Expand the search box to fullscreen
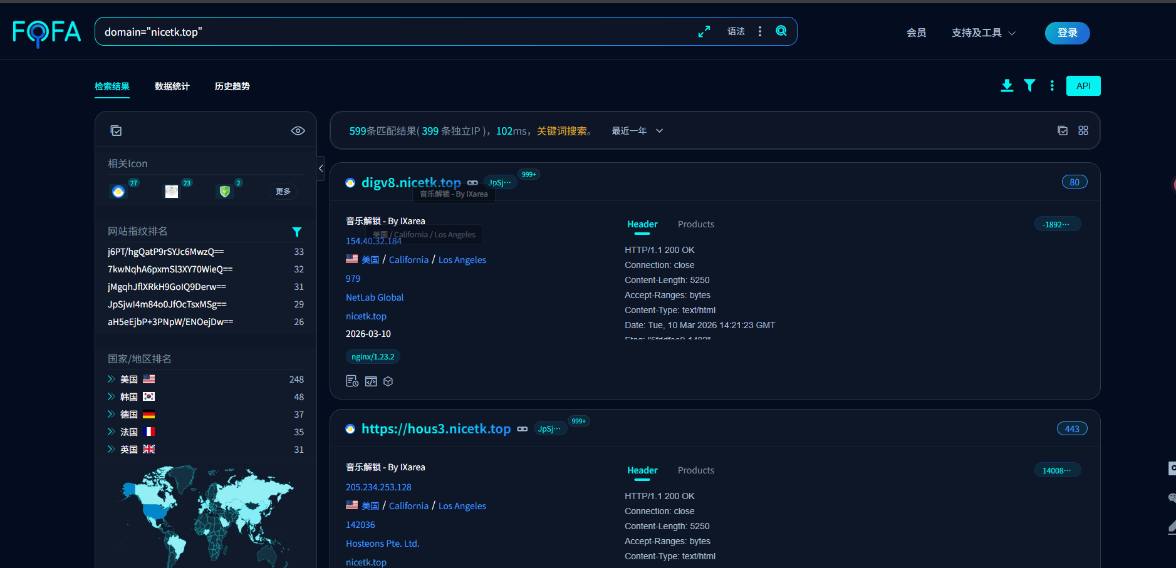Image resolution: width=1176 pixels, height=568 pixels. click(x=704, y=31)
